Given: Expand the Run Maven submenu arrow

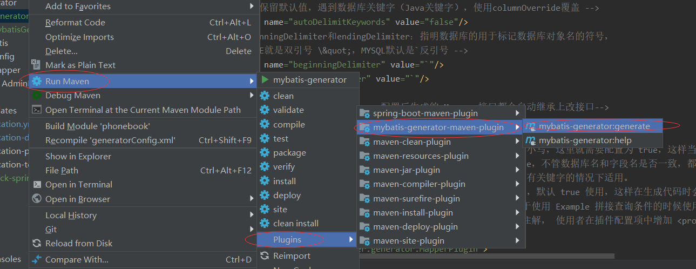Looking at the screenshot, I should point(252,82).
